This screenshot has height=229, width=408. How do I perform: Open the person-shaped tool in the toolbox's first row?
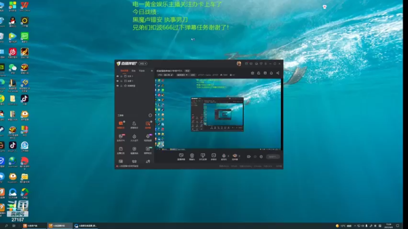point(134,125)
